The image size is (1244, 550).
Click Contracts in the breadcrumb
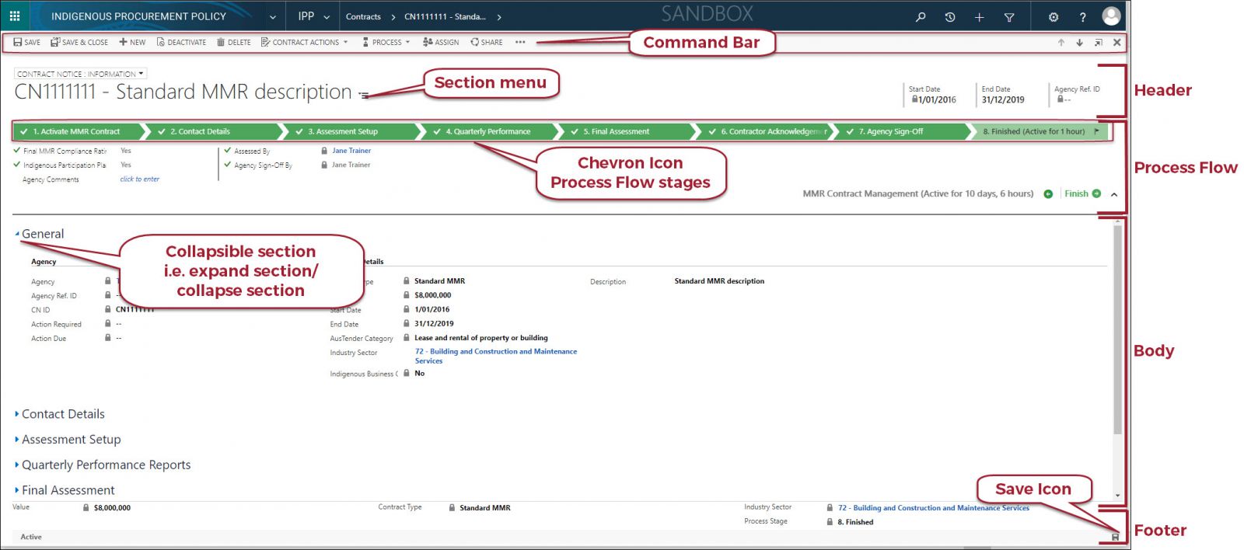pos(363,16)
